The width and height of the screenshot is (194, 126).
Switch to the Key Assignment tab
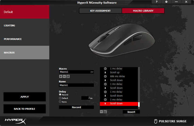tap(100, 11)
